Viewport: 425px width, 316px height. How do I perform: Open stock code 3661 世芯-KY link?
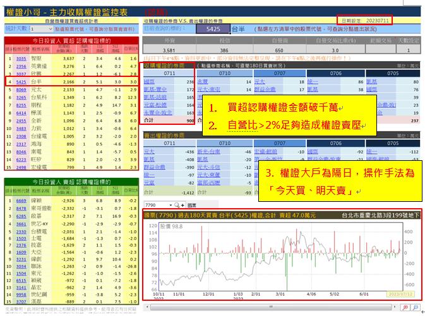[21, 224]
